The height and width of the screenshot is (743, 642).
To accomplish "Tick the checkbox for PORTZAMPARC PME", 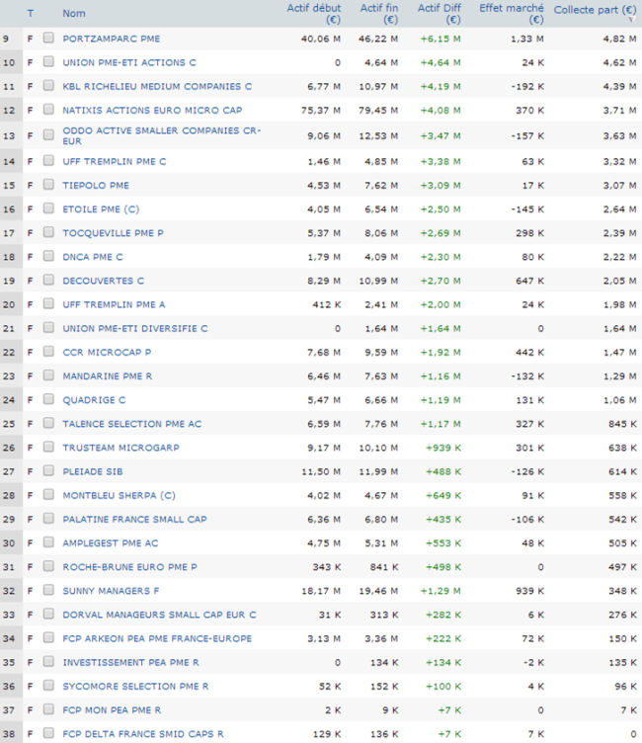I will coord(48,38).
